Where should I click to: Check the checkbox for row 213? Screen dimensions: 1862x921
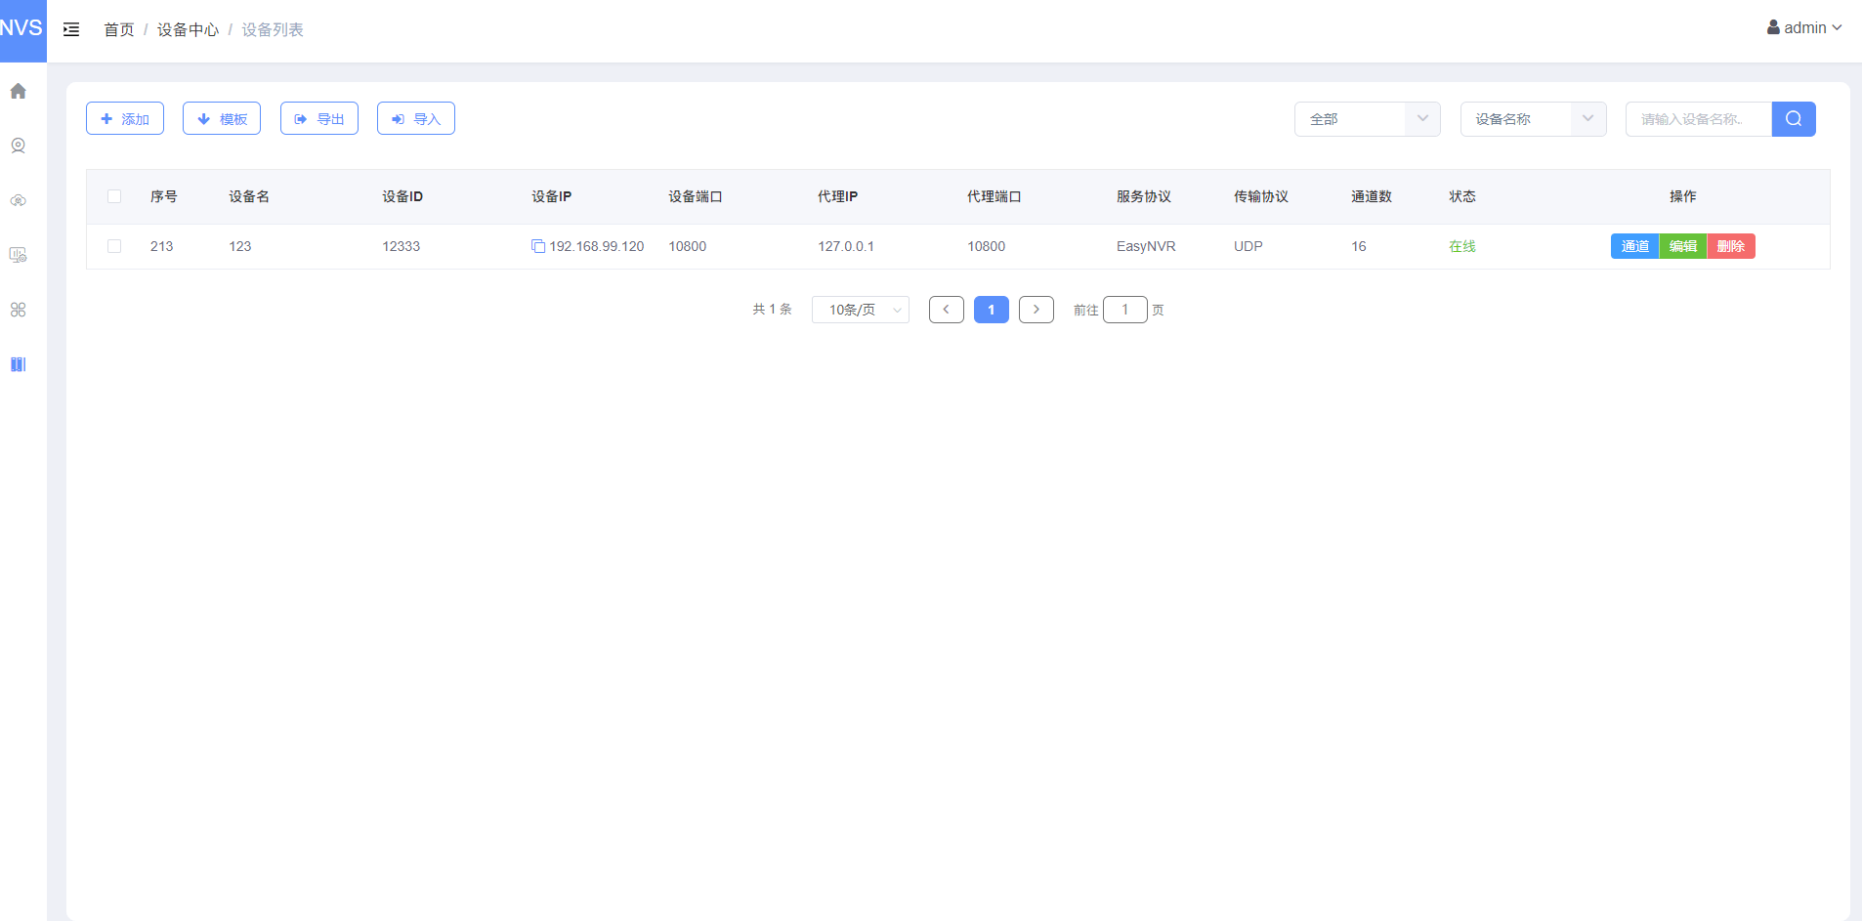pyautogui.click(x=114, y=246)
